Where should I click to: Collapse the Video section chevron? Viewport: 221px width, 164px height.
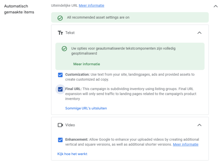click(x=200, y=125)
